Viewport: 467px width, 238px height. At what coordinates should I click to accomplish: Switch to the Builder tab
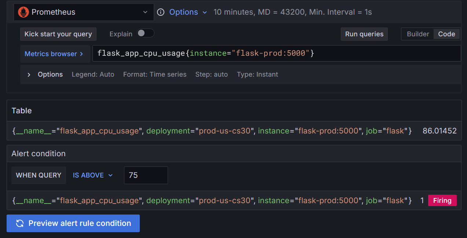(x=418, y=34)
